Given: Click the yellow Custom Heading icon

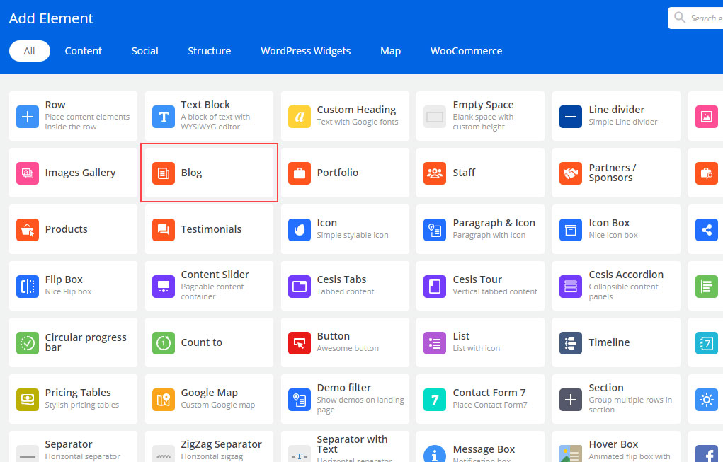Looking at the screenshot, I should (300, 116).
